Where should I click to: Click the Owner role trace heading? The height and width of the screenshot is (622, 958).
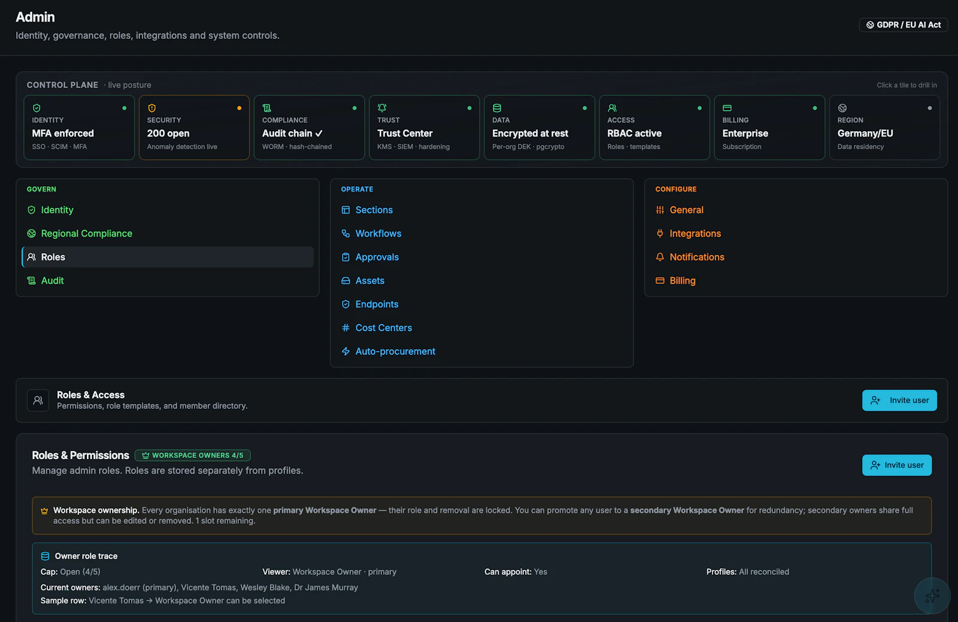pyautogui.click(x=86, y=556)
